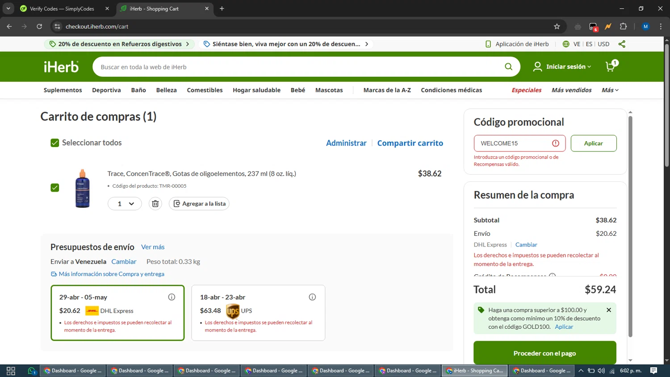
Task: Switch to Verify Codes SimplyCodes tab
Action: pos(64,8)
